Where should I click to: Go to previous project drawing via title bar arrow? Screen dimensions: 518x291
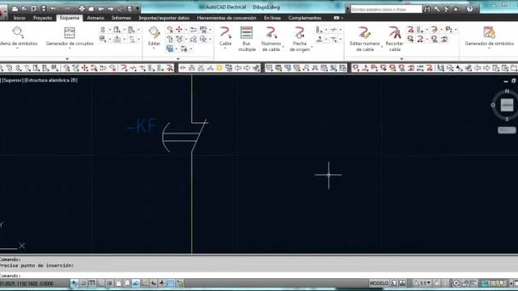101,9
